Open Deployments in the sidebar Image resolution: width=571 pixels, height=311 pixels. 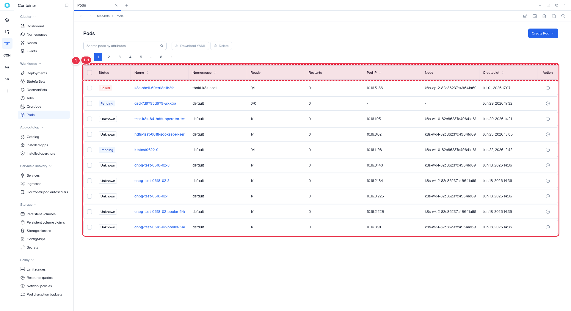[x=44, y=73]
